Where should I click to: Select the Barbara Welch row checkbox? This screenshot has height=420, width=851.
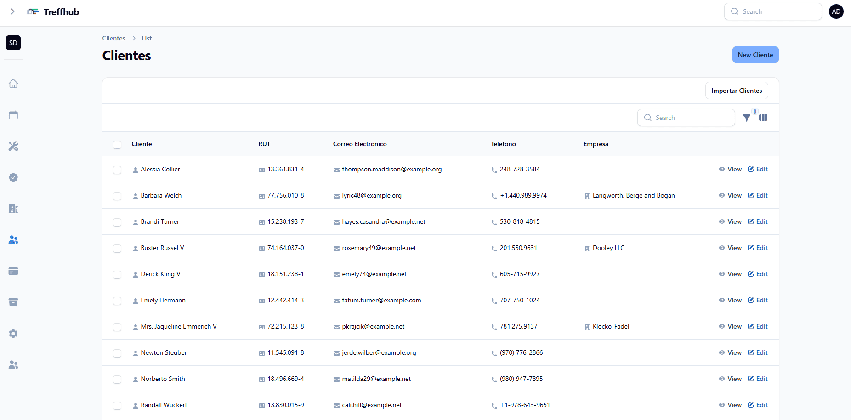tap(117, 196)
